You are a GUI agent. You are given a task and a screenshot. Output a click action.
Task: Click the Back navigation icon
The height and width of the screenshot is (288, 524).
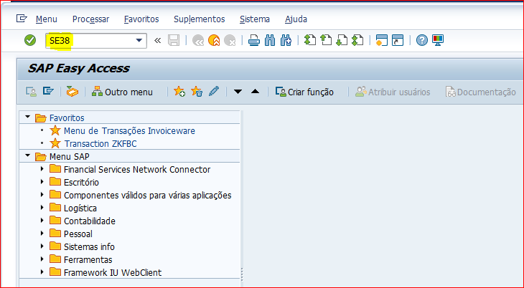pyautogui.click(x=198, y=40)
